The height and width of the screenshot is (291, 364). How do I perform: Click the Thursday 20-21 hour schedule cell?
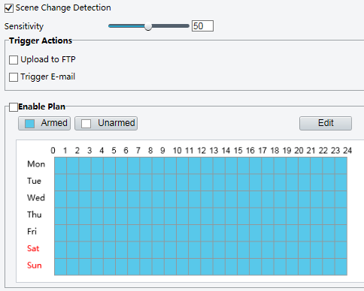(305, 216)
